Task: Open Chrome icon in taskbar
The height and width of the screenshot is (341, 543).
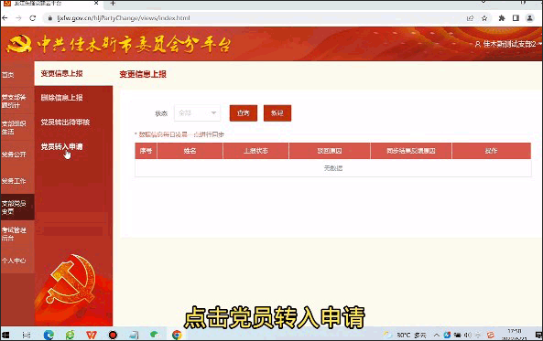Action: click(177, 335)
